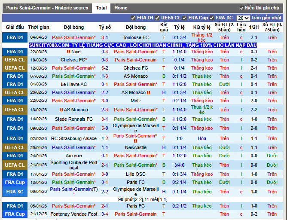
Task: Select the UEFA CL badge in Newcastle row
Action: click(15, 147)
